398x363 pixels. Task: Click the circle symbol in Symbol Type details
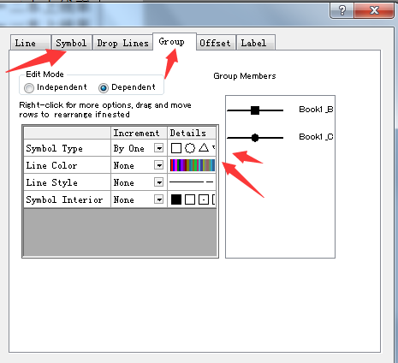tap(190, 148)
